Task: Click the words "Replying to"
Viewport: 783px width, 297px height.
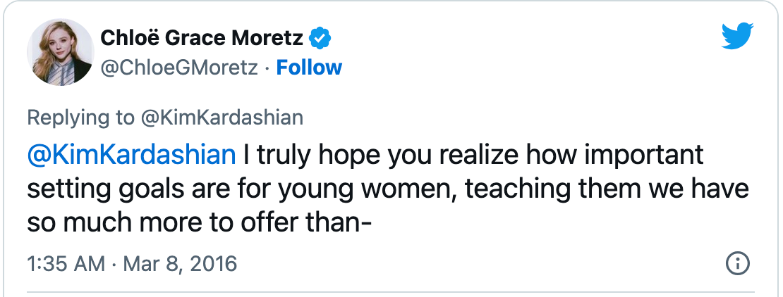Action: 80,117
